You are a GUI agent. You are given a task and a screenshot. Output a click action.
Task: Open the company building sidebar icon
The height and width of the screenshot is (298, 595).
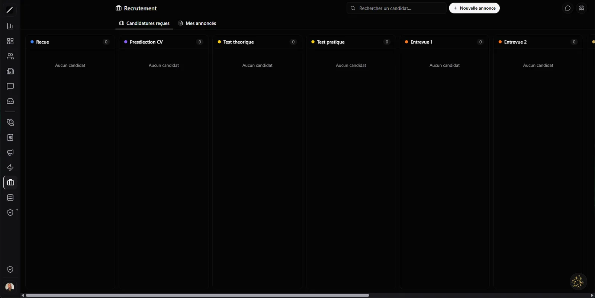(x=10, y=71)
